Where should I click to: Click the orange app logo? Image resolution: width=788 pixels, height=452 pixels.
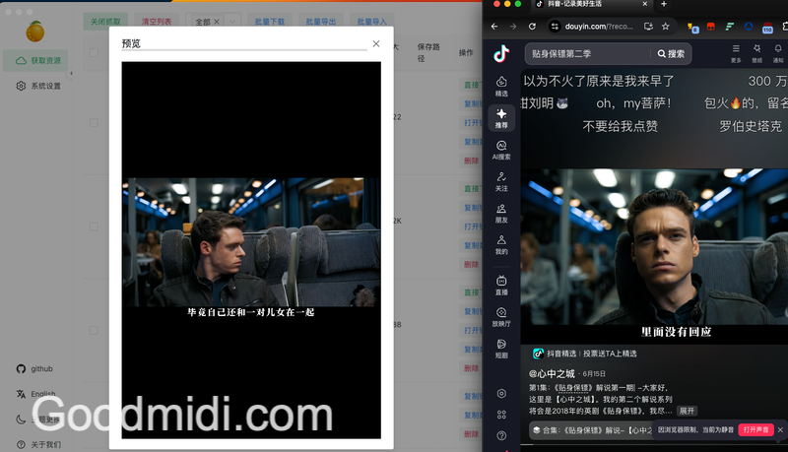35,32
